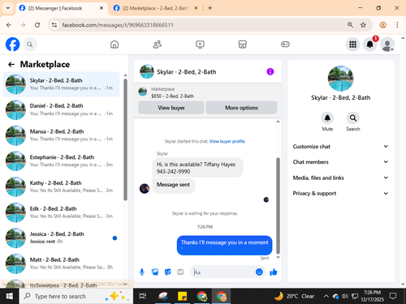
Task: Open conversation information purple icon
Action: [x=270, y=71]
